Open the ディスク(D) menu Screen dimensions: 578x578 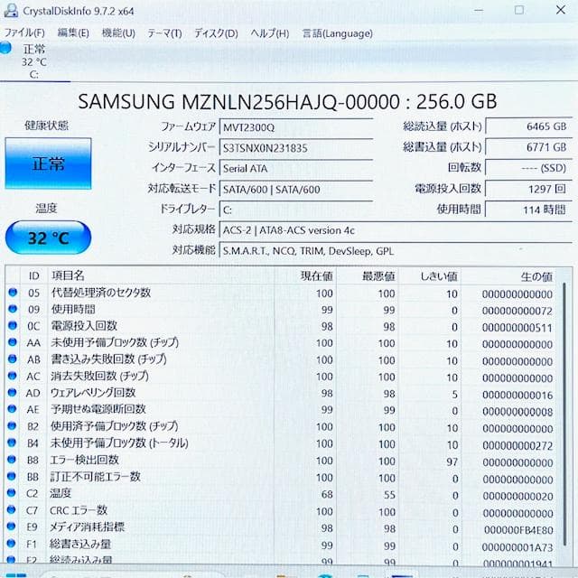coord(216,33)
